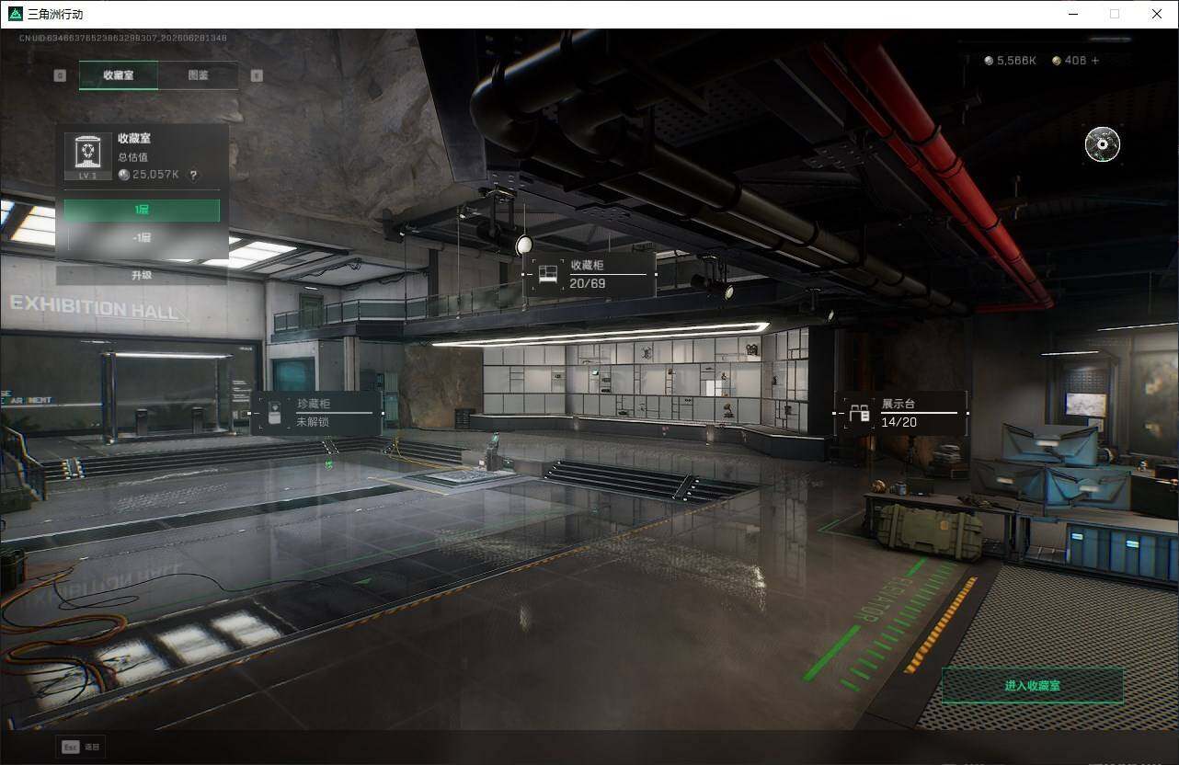Switch to the -1层 basement floor
This screenshot has width=1179, height=765.
pos(142,237)
